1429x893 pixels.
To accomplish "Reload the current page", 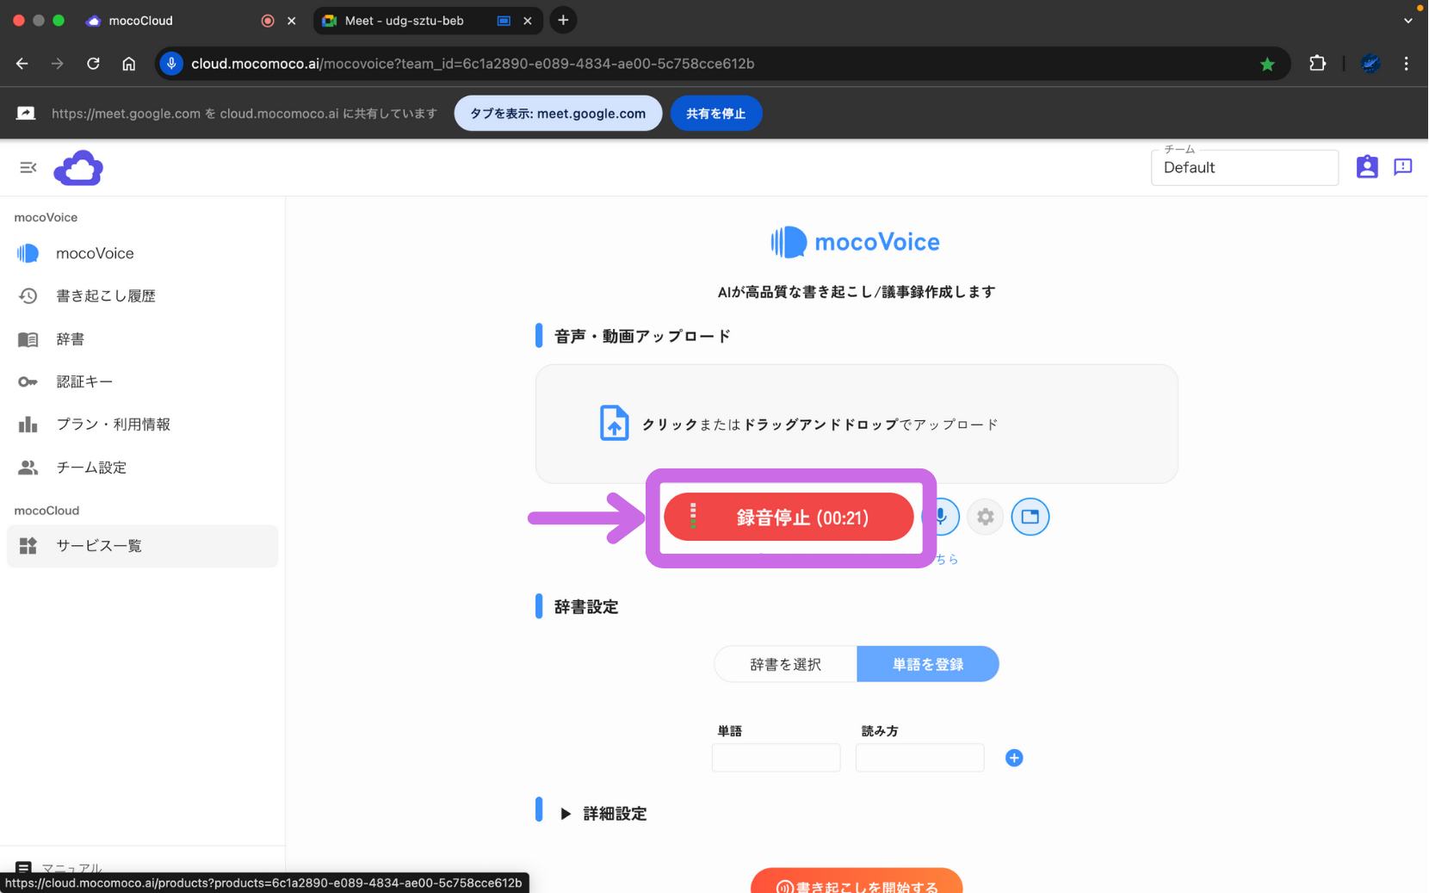I will tap(93, 64).
